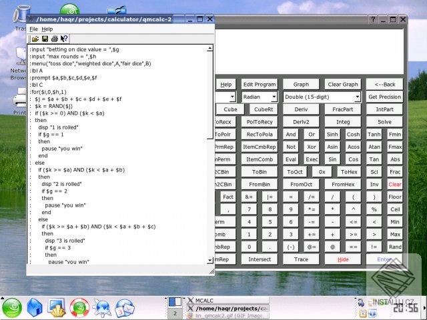Open the Radian angle mode dropdown
Image resolution: width=427 pixels, height=320 pixels.
coord(260,97)
